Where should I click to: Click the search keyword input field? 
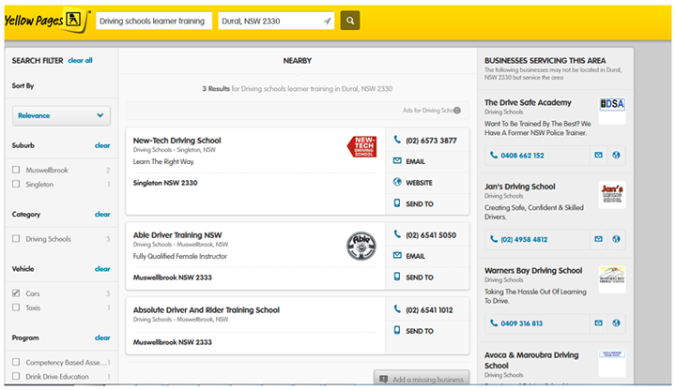click(153, 21)
